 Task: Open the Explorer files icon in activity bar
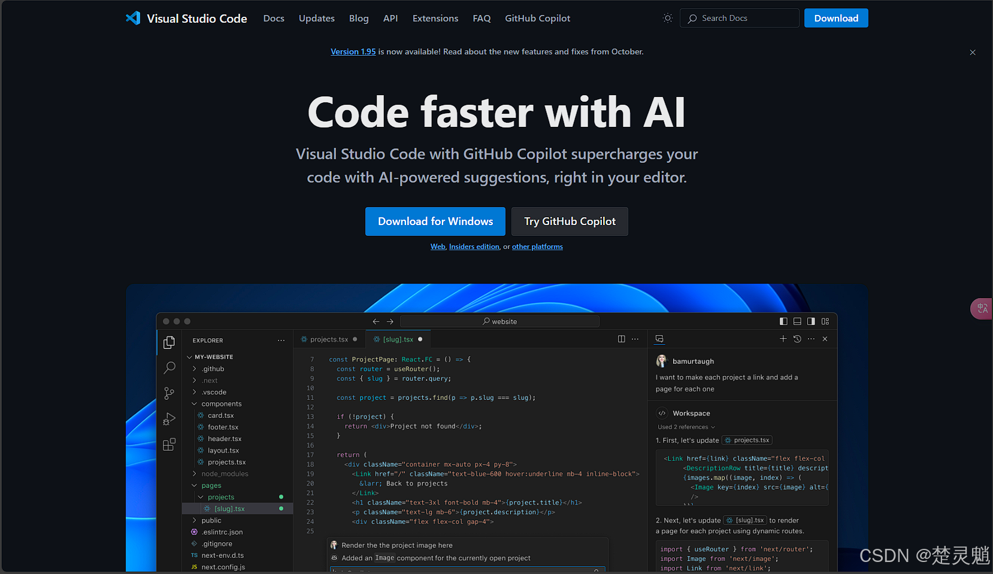point(169,342)
